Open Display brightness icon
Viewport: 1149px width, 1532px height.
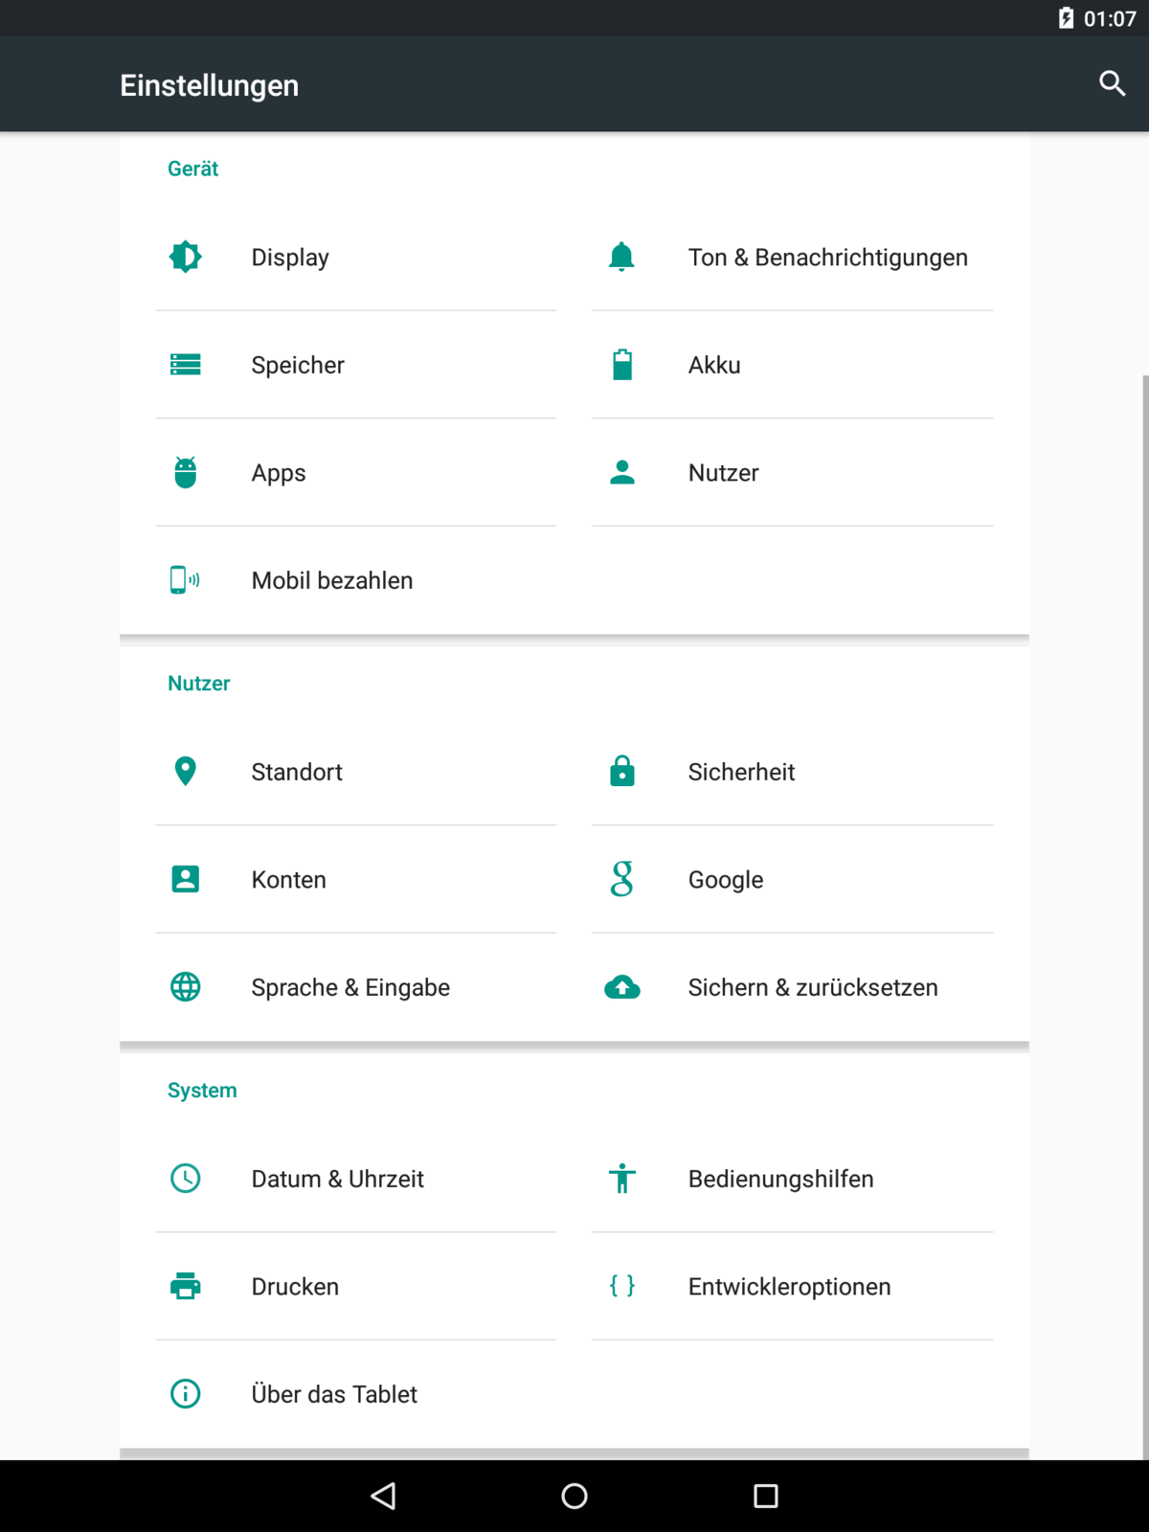tap(186, 257)
